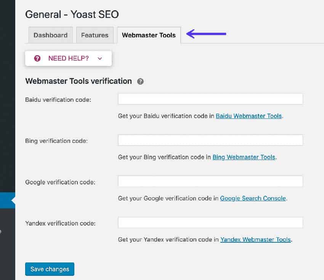The height and width of the screenshot is (280, 324).
Task: Expand the NEED HELP? panel
Action: coord(68,58)
